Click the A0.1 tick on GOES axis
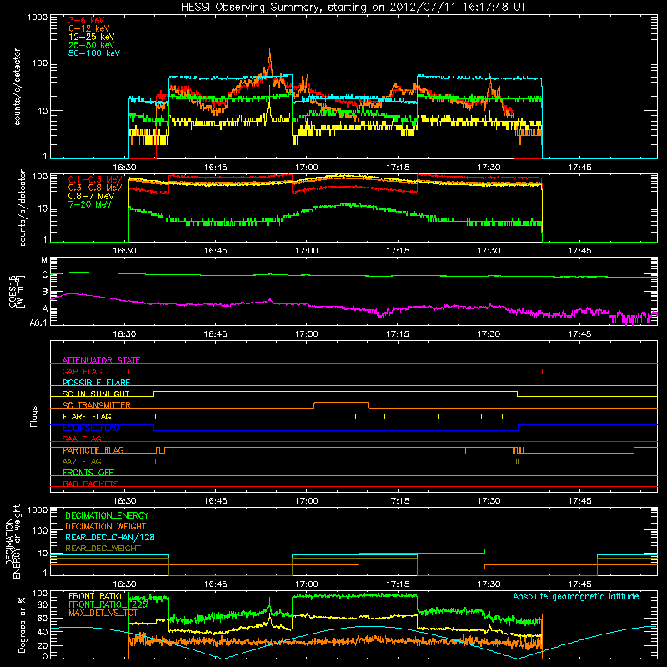This screenshot has width=667, height=667. pos(38,323)
